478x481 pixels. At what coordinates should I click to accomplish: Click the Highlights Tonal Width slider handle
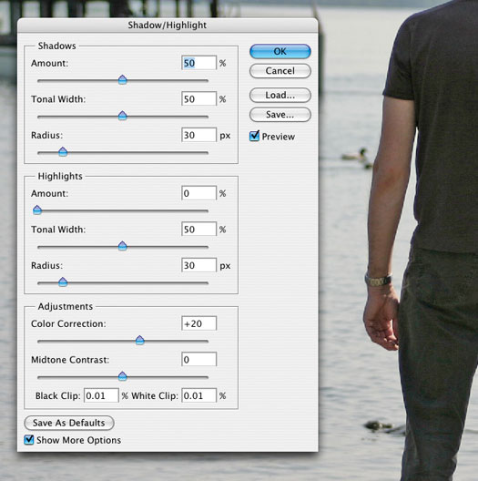pyautogui.click(x=122, y=246)
